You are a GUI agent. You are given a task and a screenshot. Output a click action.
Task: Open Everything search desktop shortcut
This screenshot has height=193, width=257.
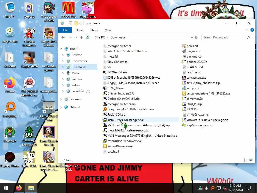[x=10, y=110]
